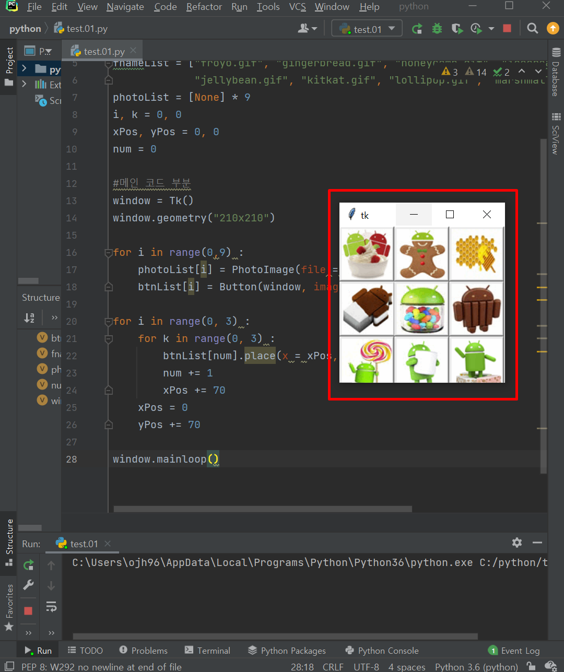Open the test.01 run configuration dropdown
Image resolution: width=564 pixels, height=672 pixels.
[367, 29]
